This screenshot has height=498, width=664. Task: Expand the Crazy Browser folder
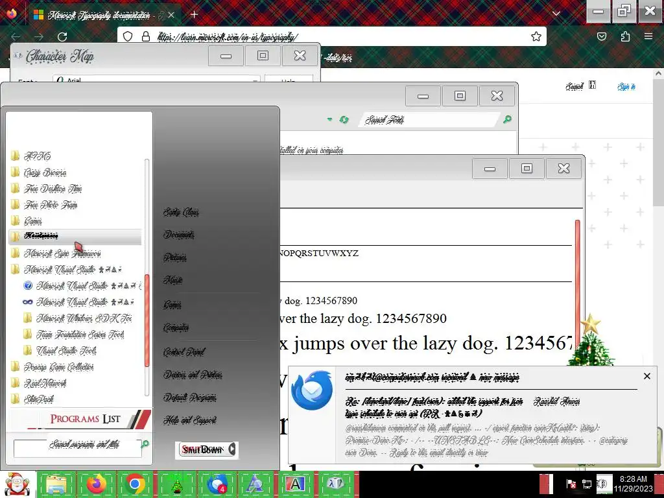pos(38,172)
